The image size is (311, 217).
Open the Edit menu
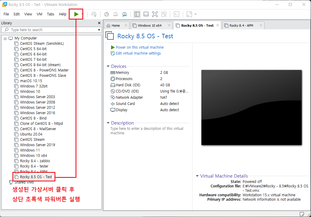(17, 14)
